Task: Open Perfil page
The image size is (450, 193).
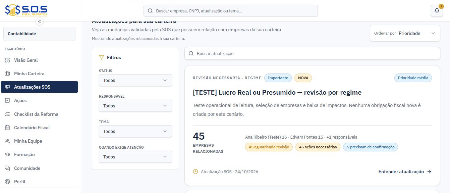Action: pos(39,182)
